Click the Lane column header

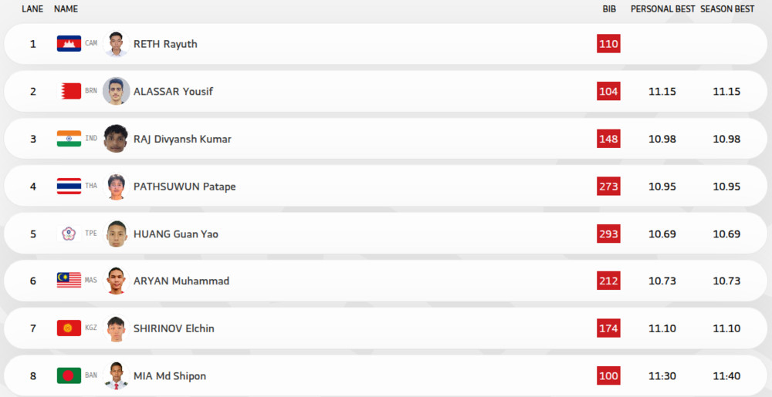click(x=32, y=9)
